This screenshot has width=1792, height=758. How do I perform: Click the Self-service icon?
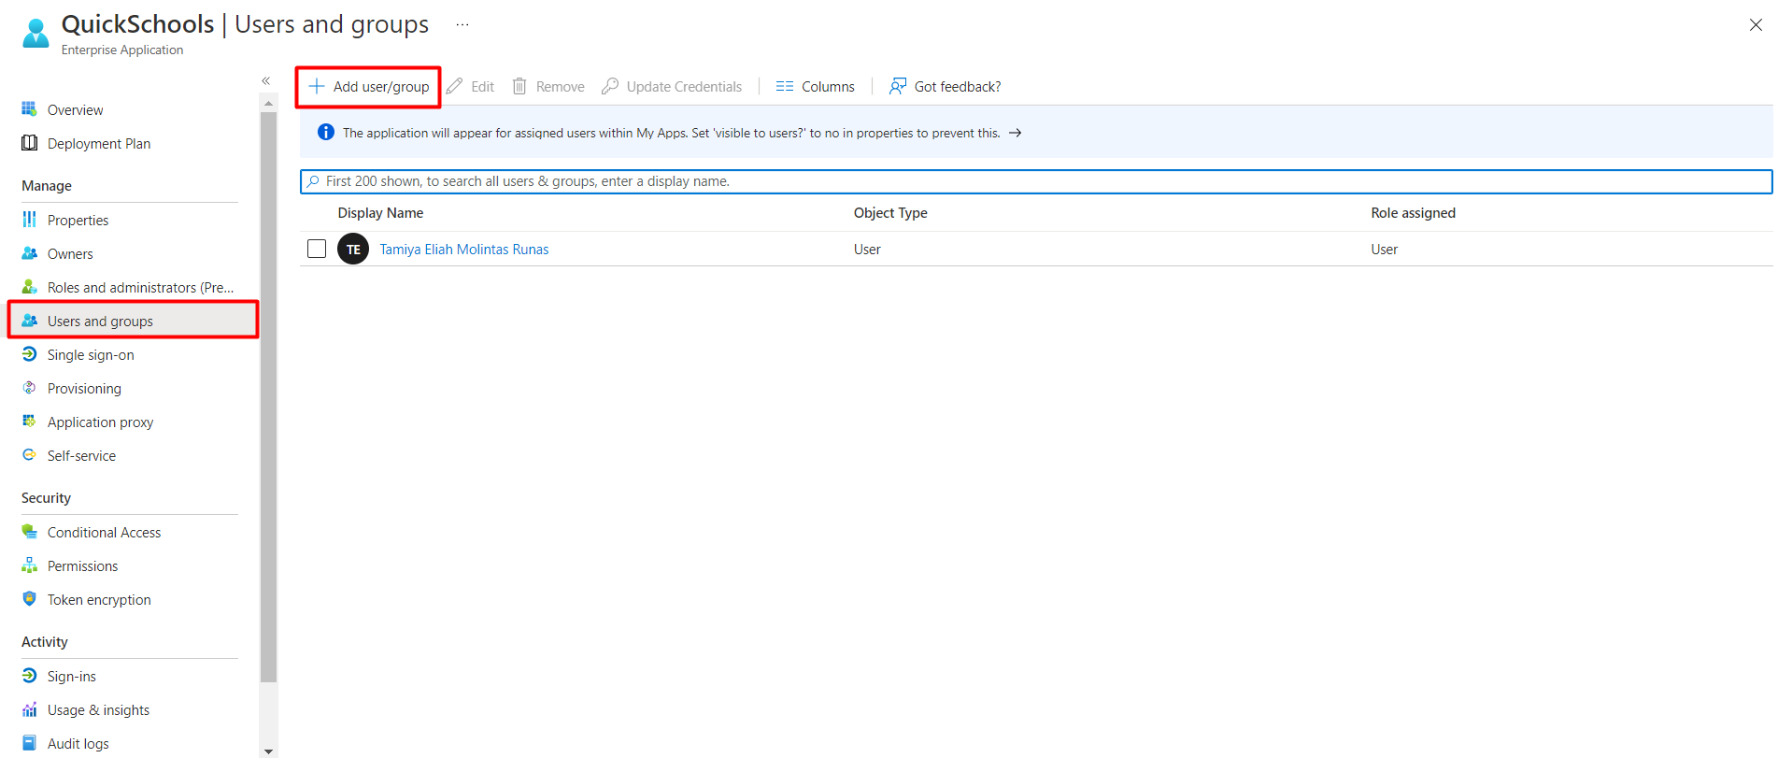click(29, 455)
